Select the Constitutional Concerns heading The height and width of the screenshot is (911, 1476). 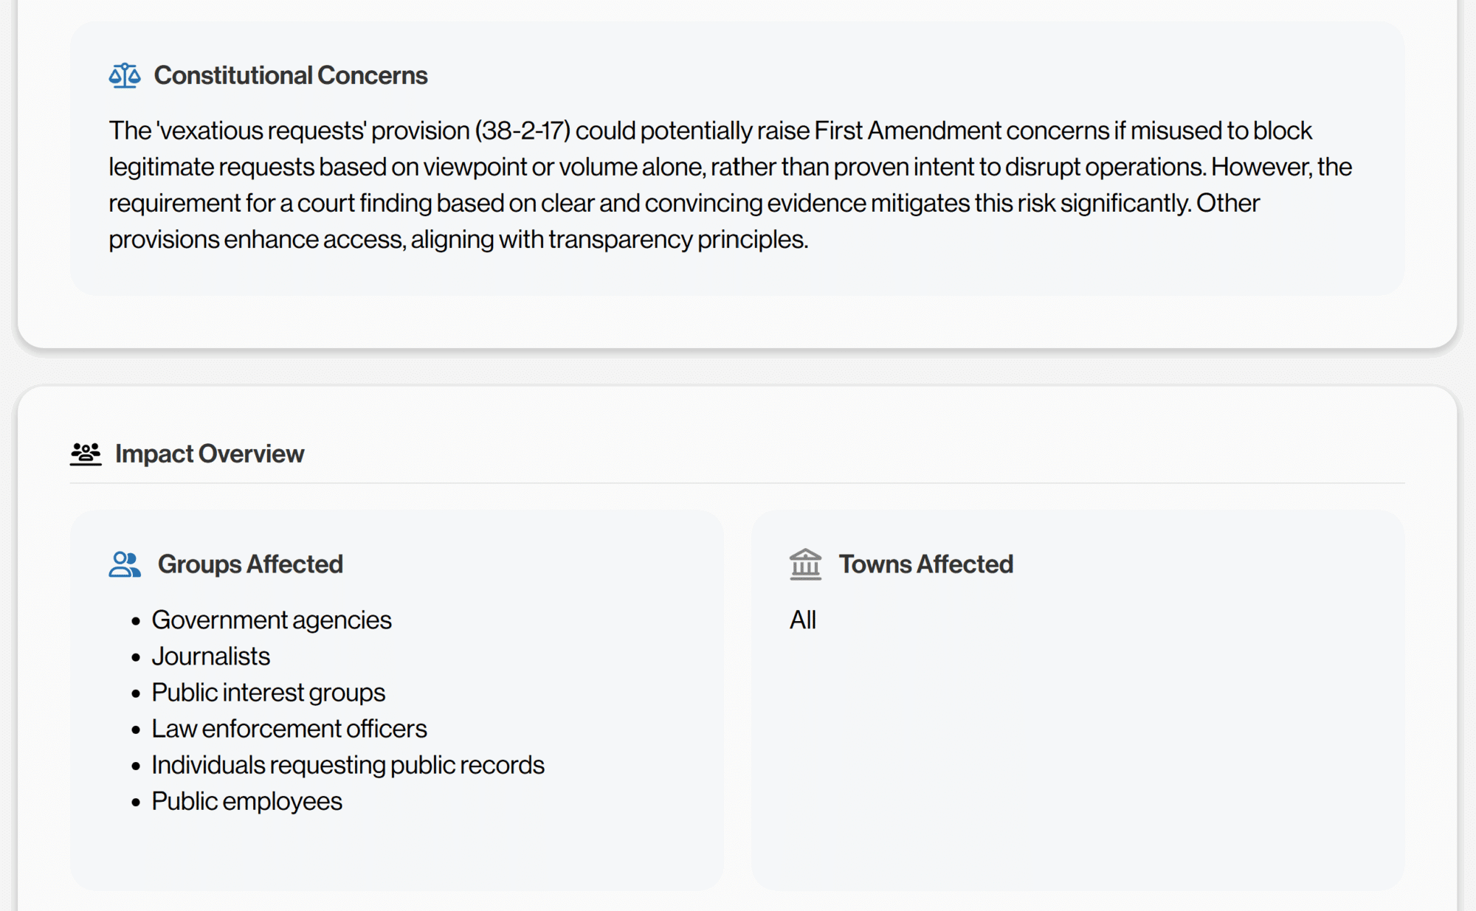(x=291, y=75)
